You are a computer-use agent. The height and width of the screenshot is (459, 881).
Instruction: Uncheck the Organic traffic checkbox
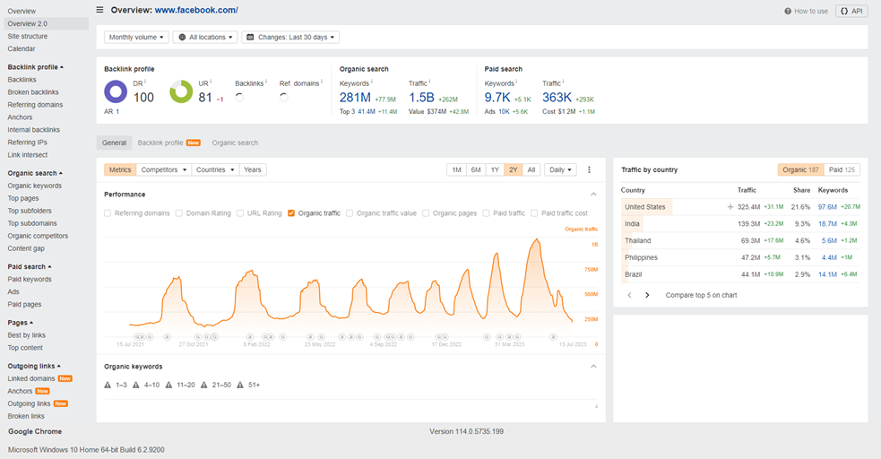tap(291, 213)
